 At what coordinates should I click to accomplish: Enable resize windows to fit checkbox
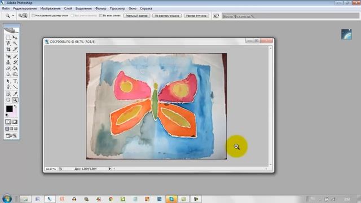pos(33,16)
